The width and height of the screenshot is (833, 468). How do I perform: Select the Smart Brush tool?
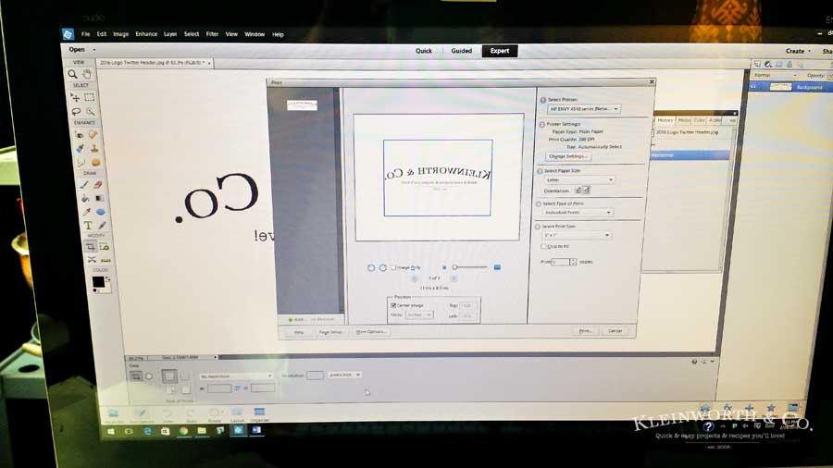click(x=80, y=149)
